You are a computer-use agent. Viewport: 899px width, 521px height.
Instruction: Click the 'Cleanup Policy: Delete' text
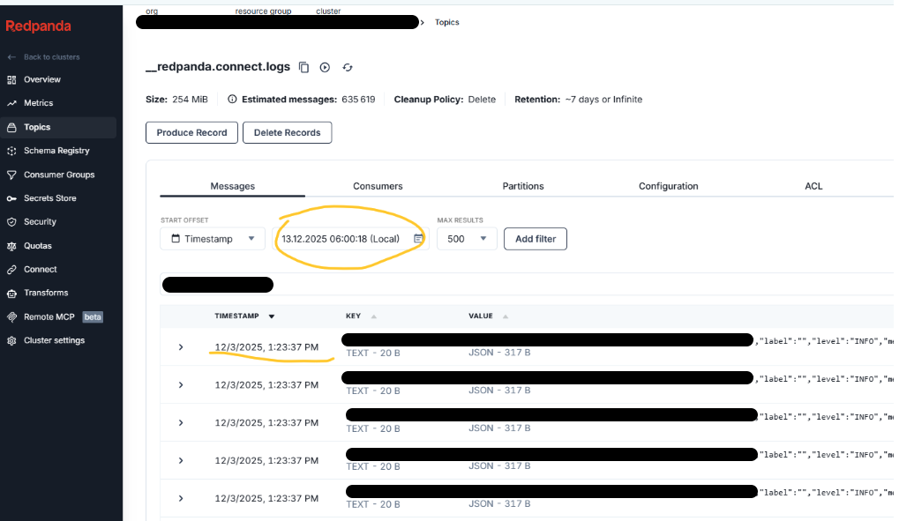(445, 99)
